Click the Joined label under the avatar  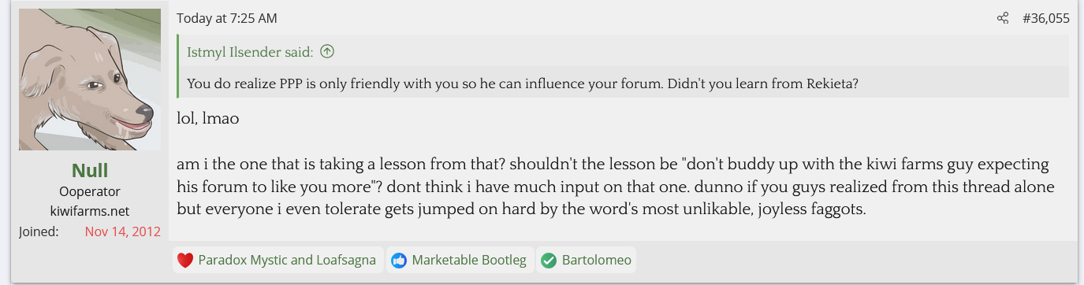39,231
